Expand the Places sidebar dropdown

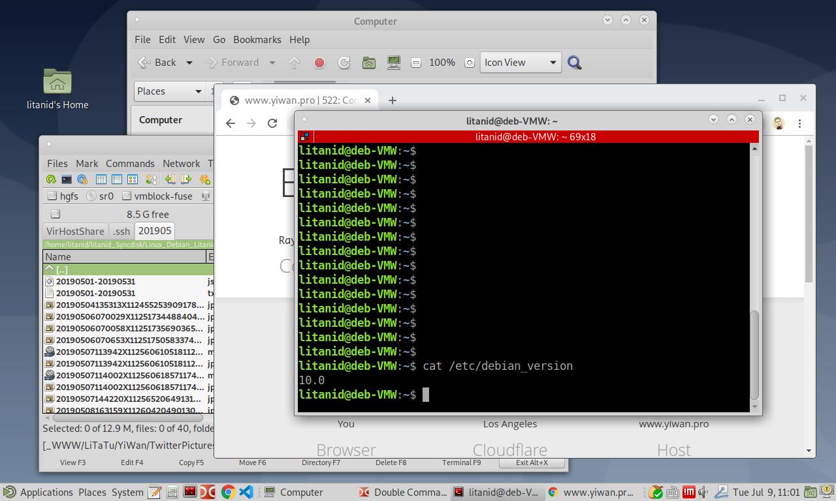169,91
